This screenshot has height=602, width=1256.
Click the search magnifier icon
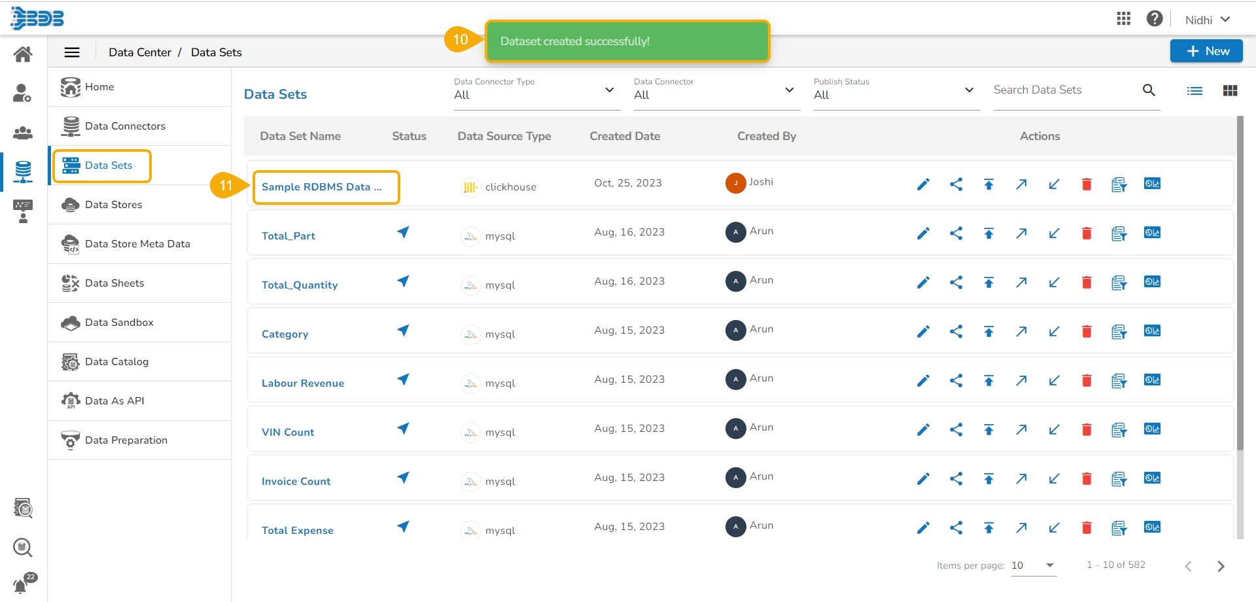pyautogui.click(x=1149, y=90)
